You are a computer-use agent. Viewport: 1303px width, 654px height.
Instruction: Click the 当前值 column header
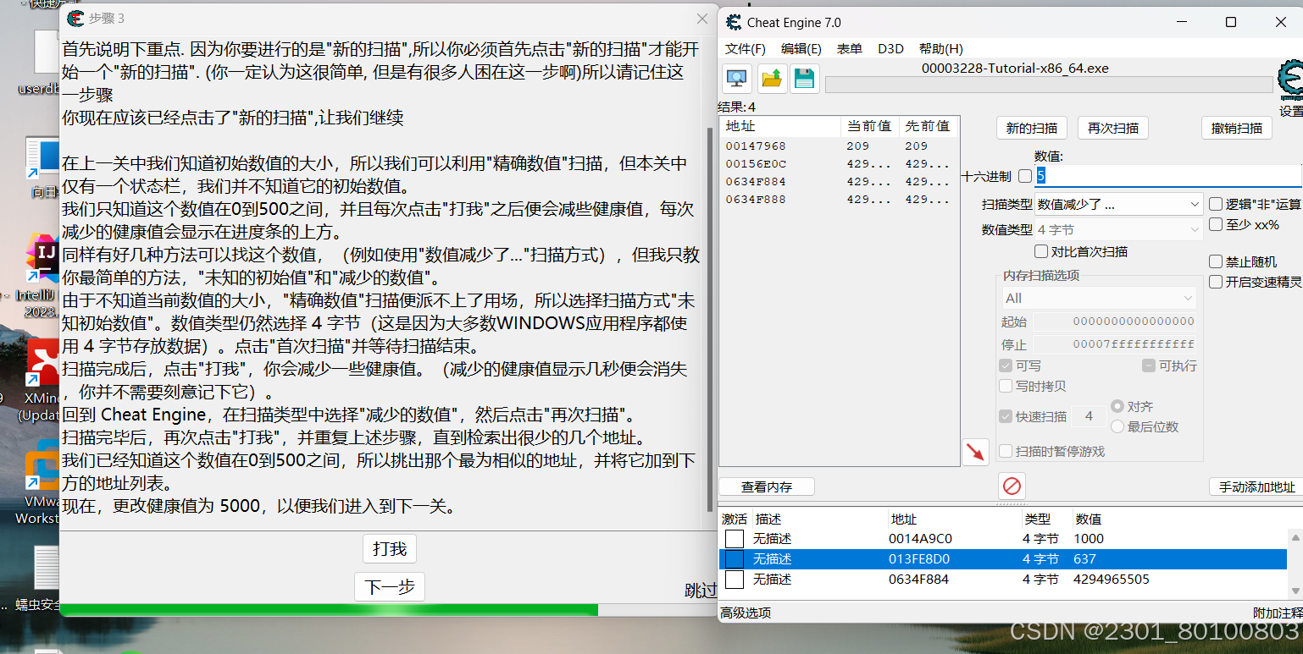(x=869, y=126)
